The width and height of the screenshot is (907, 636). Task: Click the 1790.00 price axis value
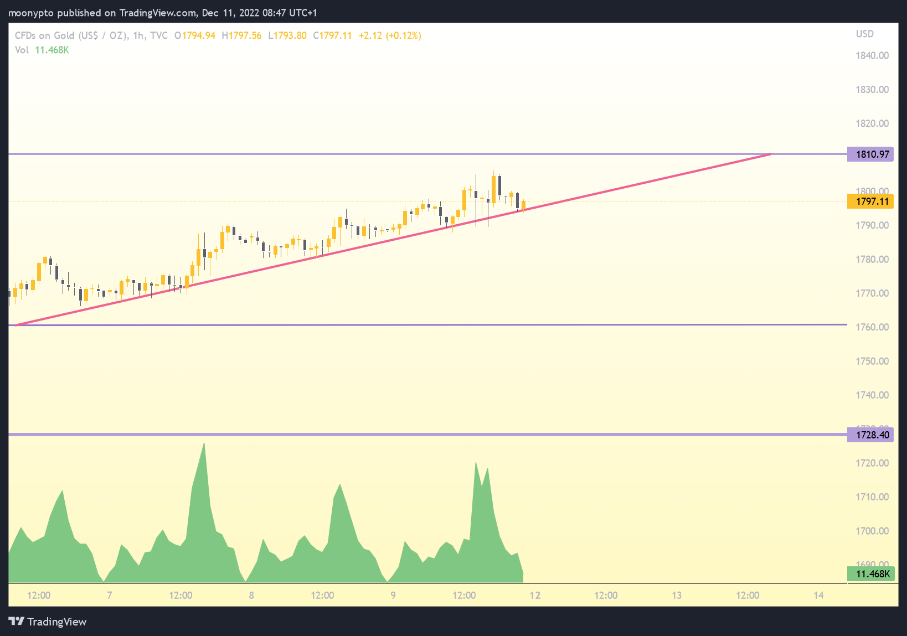click(872, 225)
